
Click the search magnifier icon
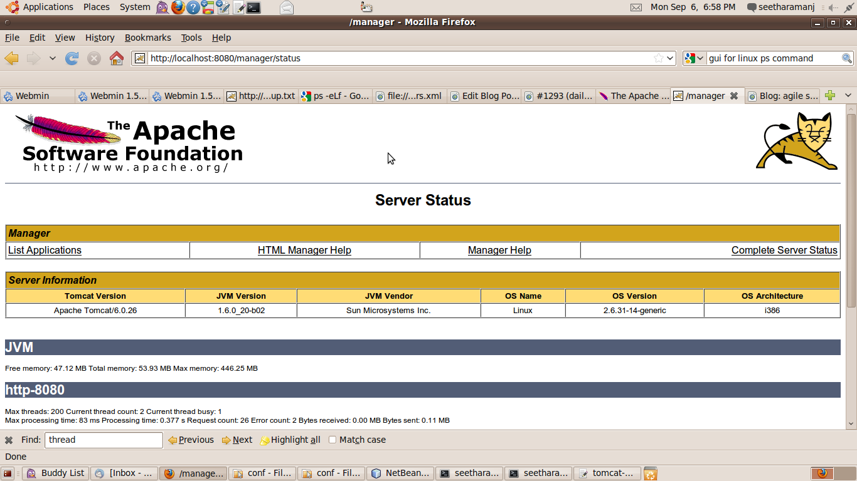(x=847, y=58)
